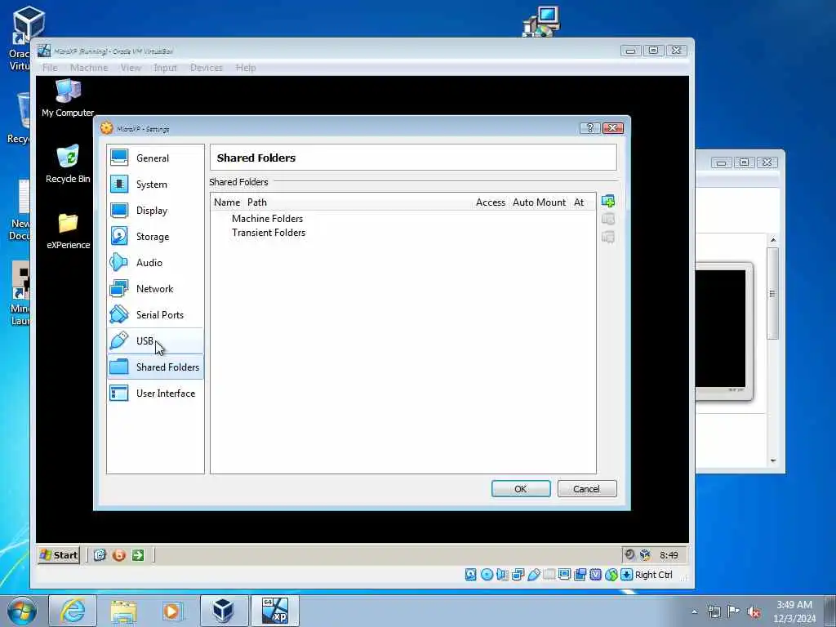Click the 64-bit XP VM taskbar button

pyautogui.click(x=275, y=611)
